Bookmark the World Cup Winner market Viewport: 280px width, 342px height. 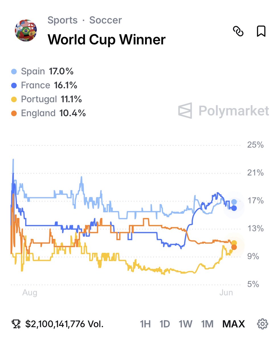tap(261, 31)
